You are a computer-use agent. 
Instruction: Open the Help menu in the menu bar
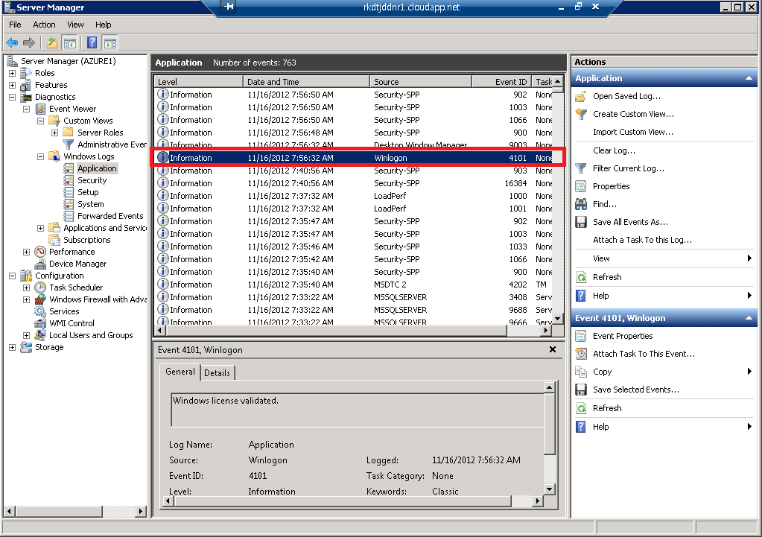(103, 25)
